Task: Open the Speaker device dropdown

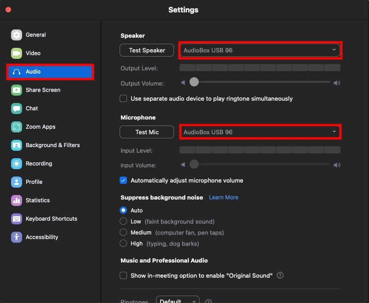Action: (260, 50)
